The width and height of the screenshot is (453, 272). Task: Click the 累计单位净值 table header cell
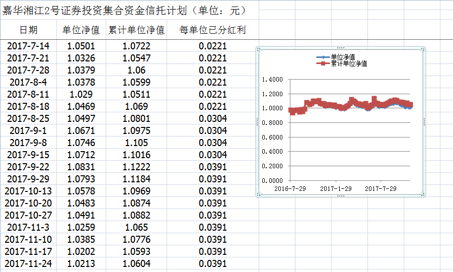(x=136, y=30)
